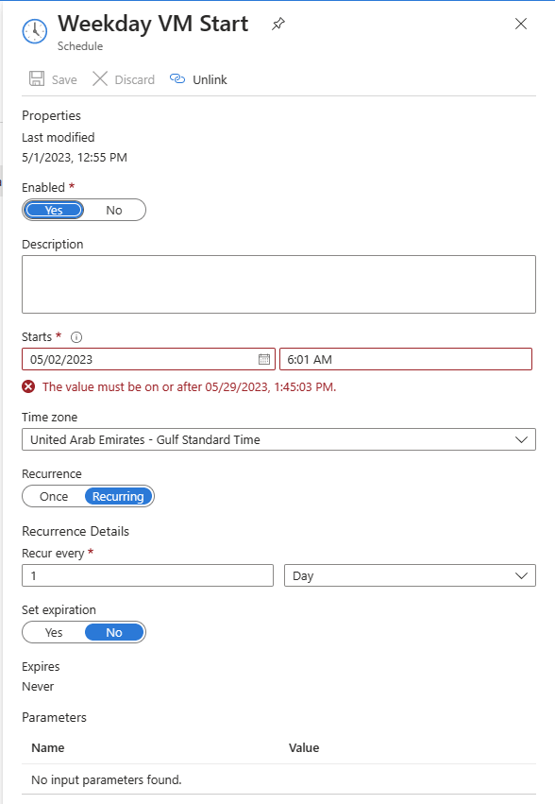Expand the Day recurrence unit dropdown
Screen dimensions: 555x804
pos(410,575)
